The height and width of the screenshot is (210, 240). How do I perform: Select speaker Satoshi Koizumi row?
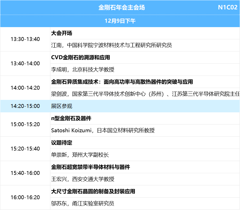[x=103, y=131]
